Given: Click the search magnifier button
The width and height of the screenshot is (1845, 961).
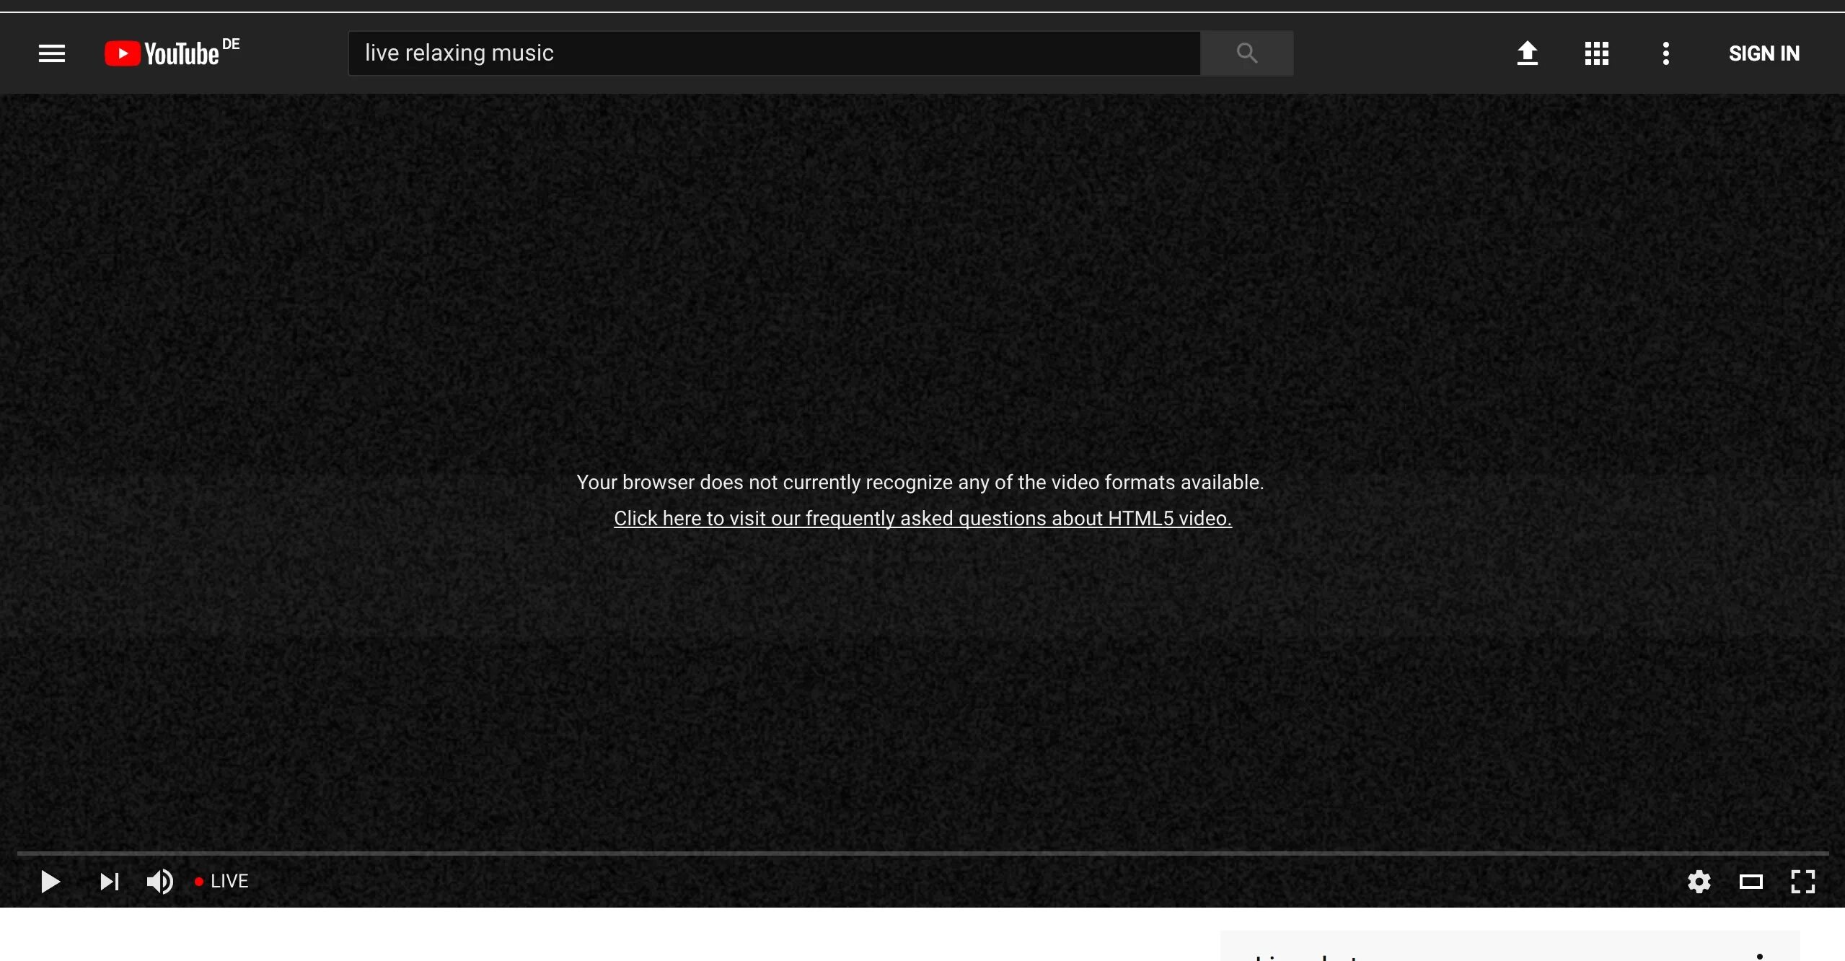Looking at the screenshot, I should pos(1246,53).
